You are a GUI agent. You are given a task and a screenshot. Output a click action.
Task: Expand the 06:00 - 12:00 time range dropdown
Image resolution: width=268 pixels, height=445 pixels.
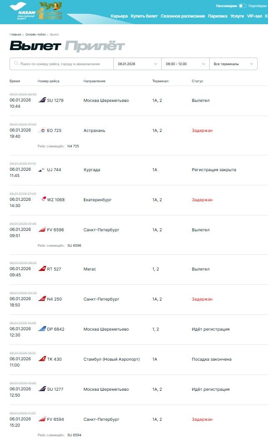point(185,64)
